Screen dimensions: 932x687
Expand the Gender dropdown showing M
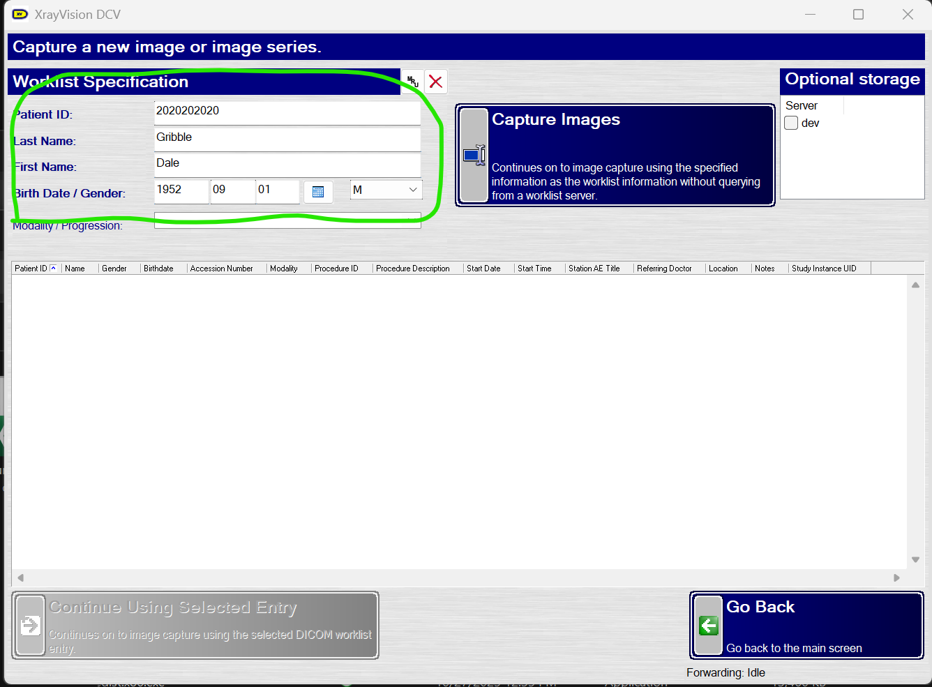pyautogui.click(x=386, y=190)
